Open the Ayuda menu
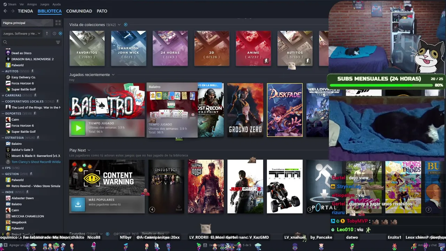Viewport: 446px width, 251px height. [56, 4]
